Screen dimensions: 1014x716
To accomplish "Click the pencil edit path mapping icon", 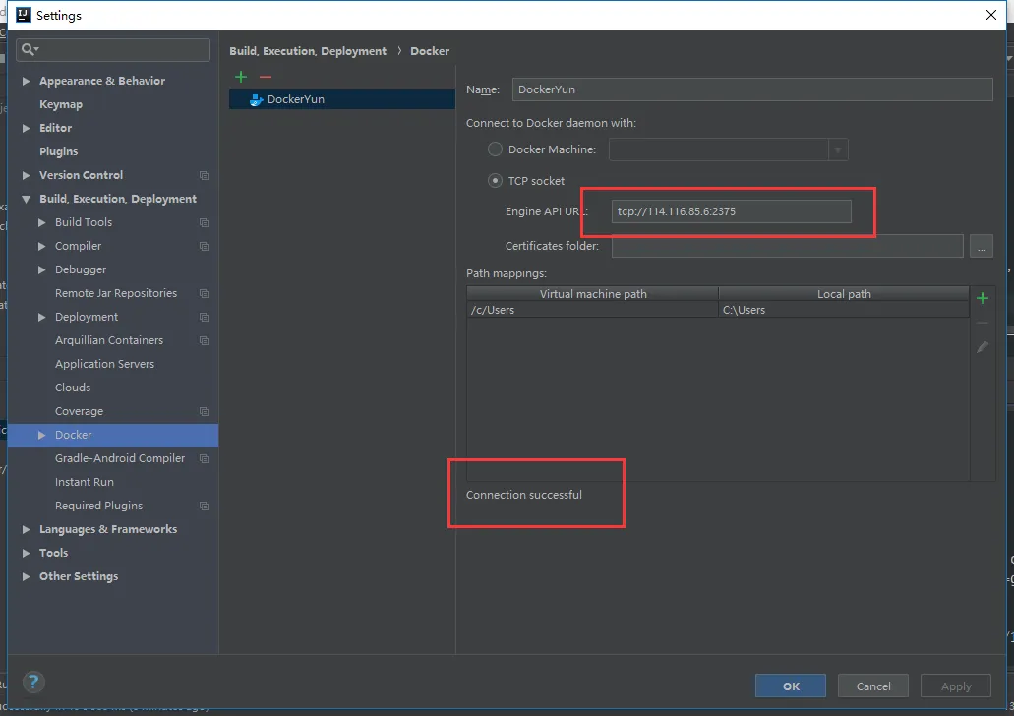I will pos(982,347).
